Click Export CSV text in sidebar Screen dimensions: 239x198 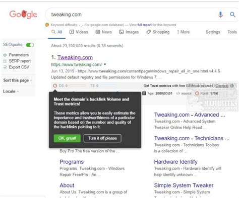[19, 67]
